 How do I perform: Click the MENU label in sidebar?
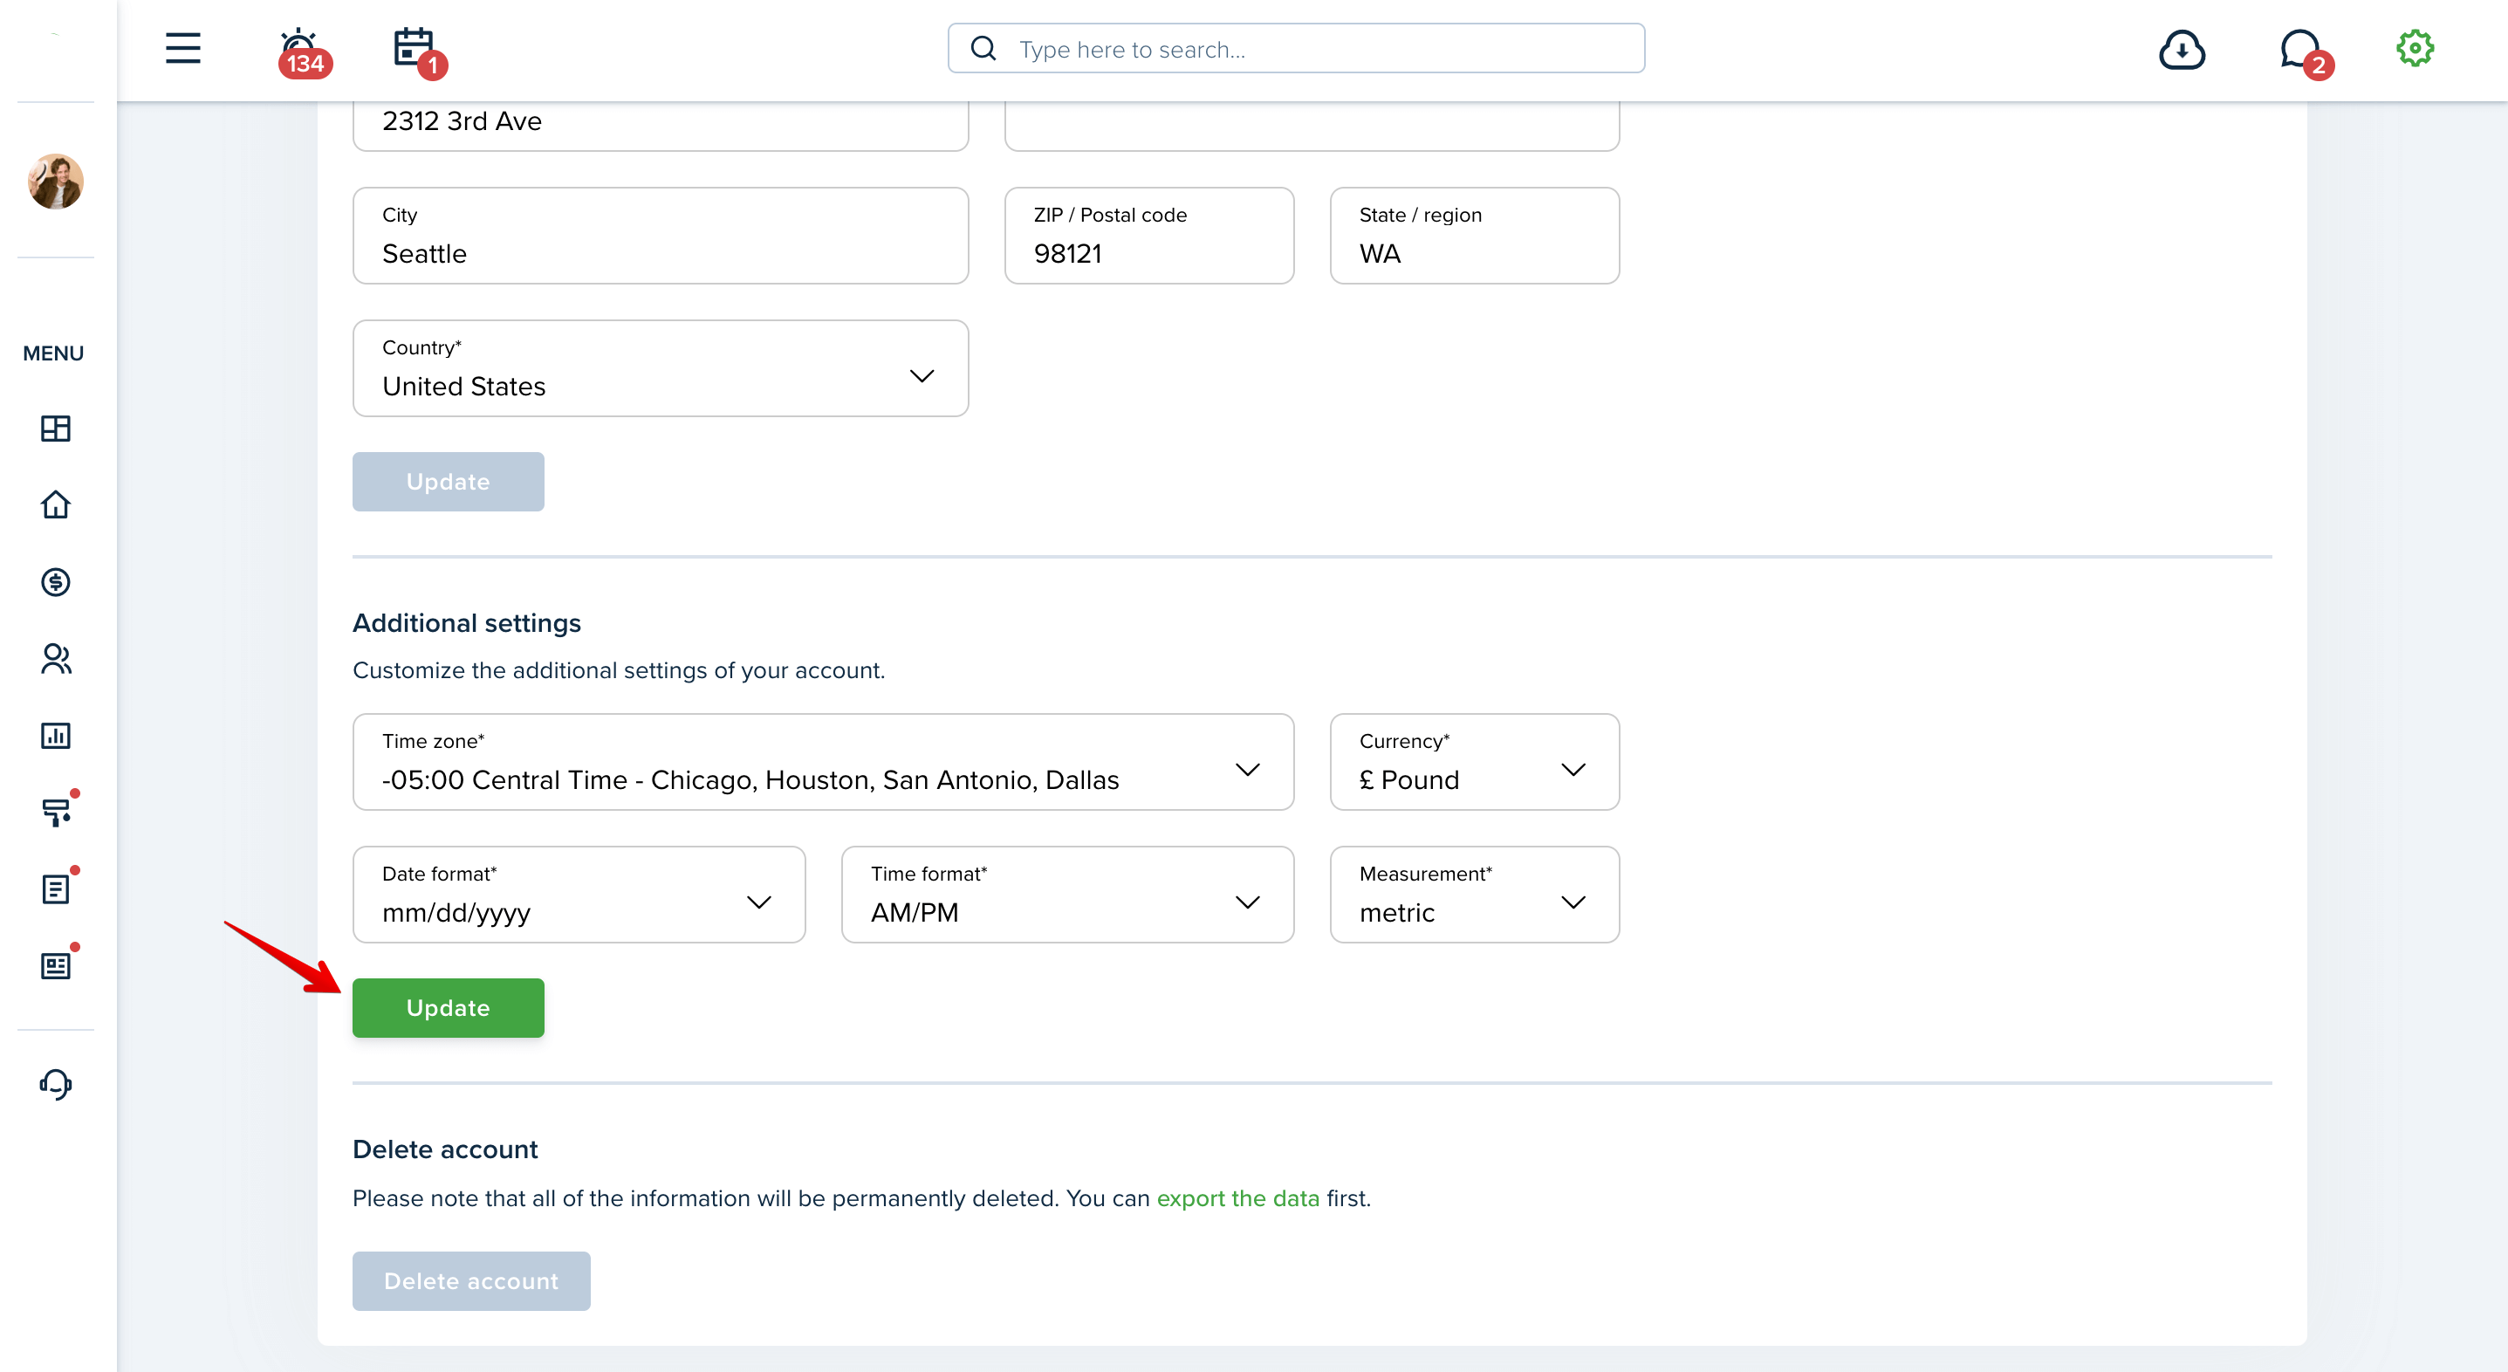click(x=53, y=353)
